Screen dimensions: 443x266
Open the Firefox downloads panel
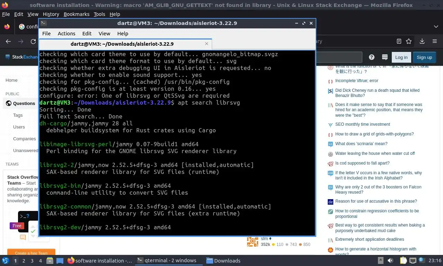point(422,41)
